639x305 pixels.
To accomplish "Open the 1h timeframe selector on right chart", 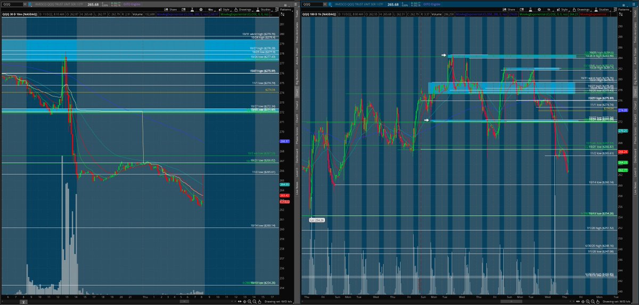I will (550, 10).
